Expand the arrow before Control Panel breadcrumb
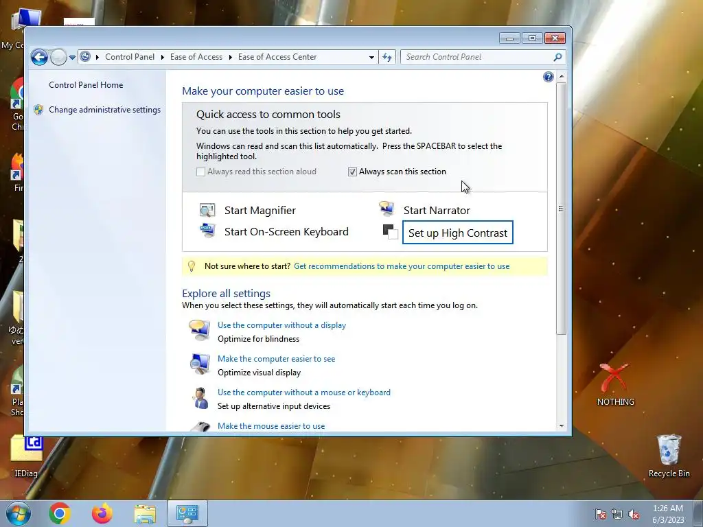The height and width of the screenshot is (527, 703). (x=97, y=57)
